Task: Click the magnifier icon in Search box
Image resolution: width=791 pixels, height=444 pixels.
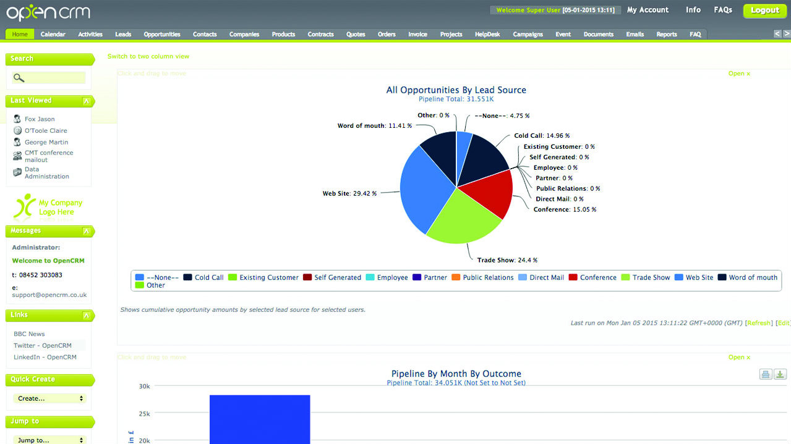Action: click(x=19, y=78)
